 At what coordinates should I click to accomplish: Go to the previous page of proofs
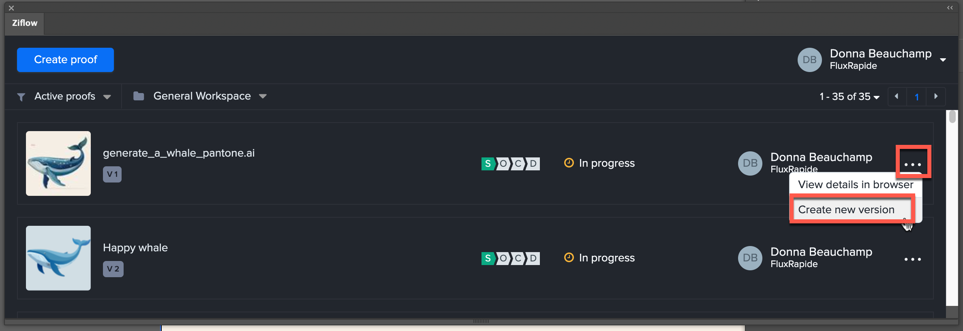pos(897,96)
